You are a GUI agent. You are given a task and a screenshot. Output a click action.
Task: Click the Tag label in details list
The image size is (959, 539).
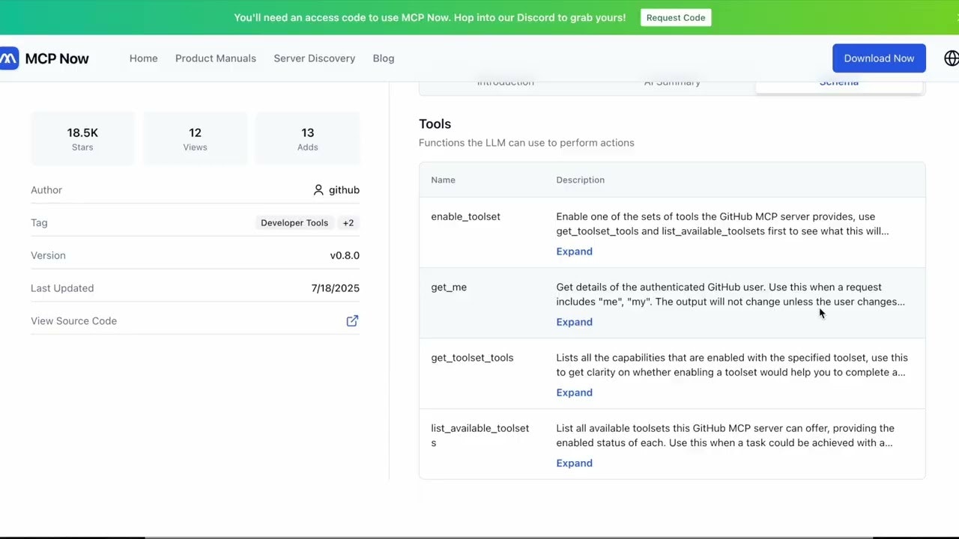click(x=39, y=223)
